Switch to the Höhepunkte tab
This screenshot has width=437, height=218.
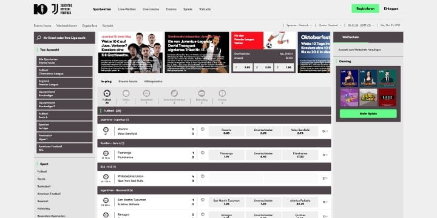[154, 82]
